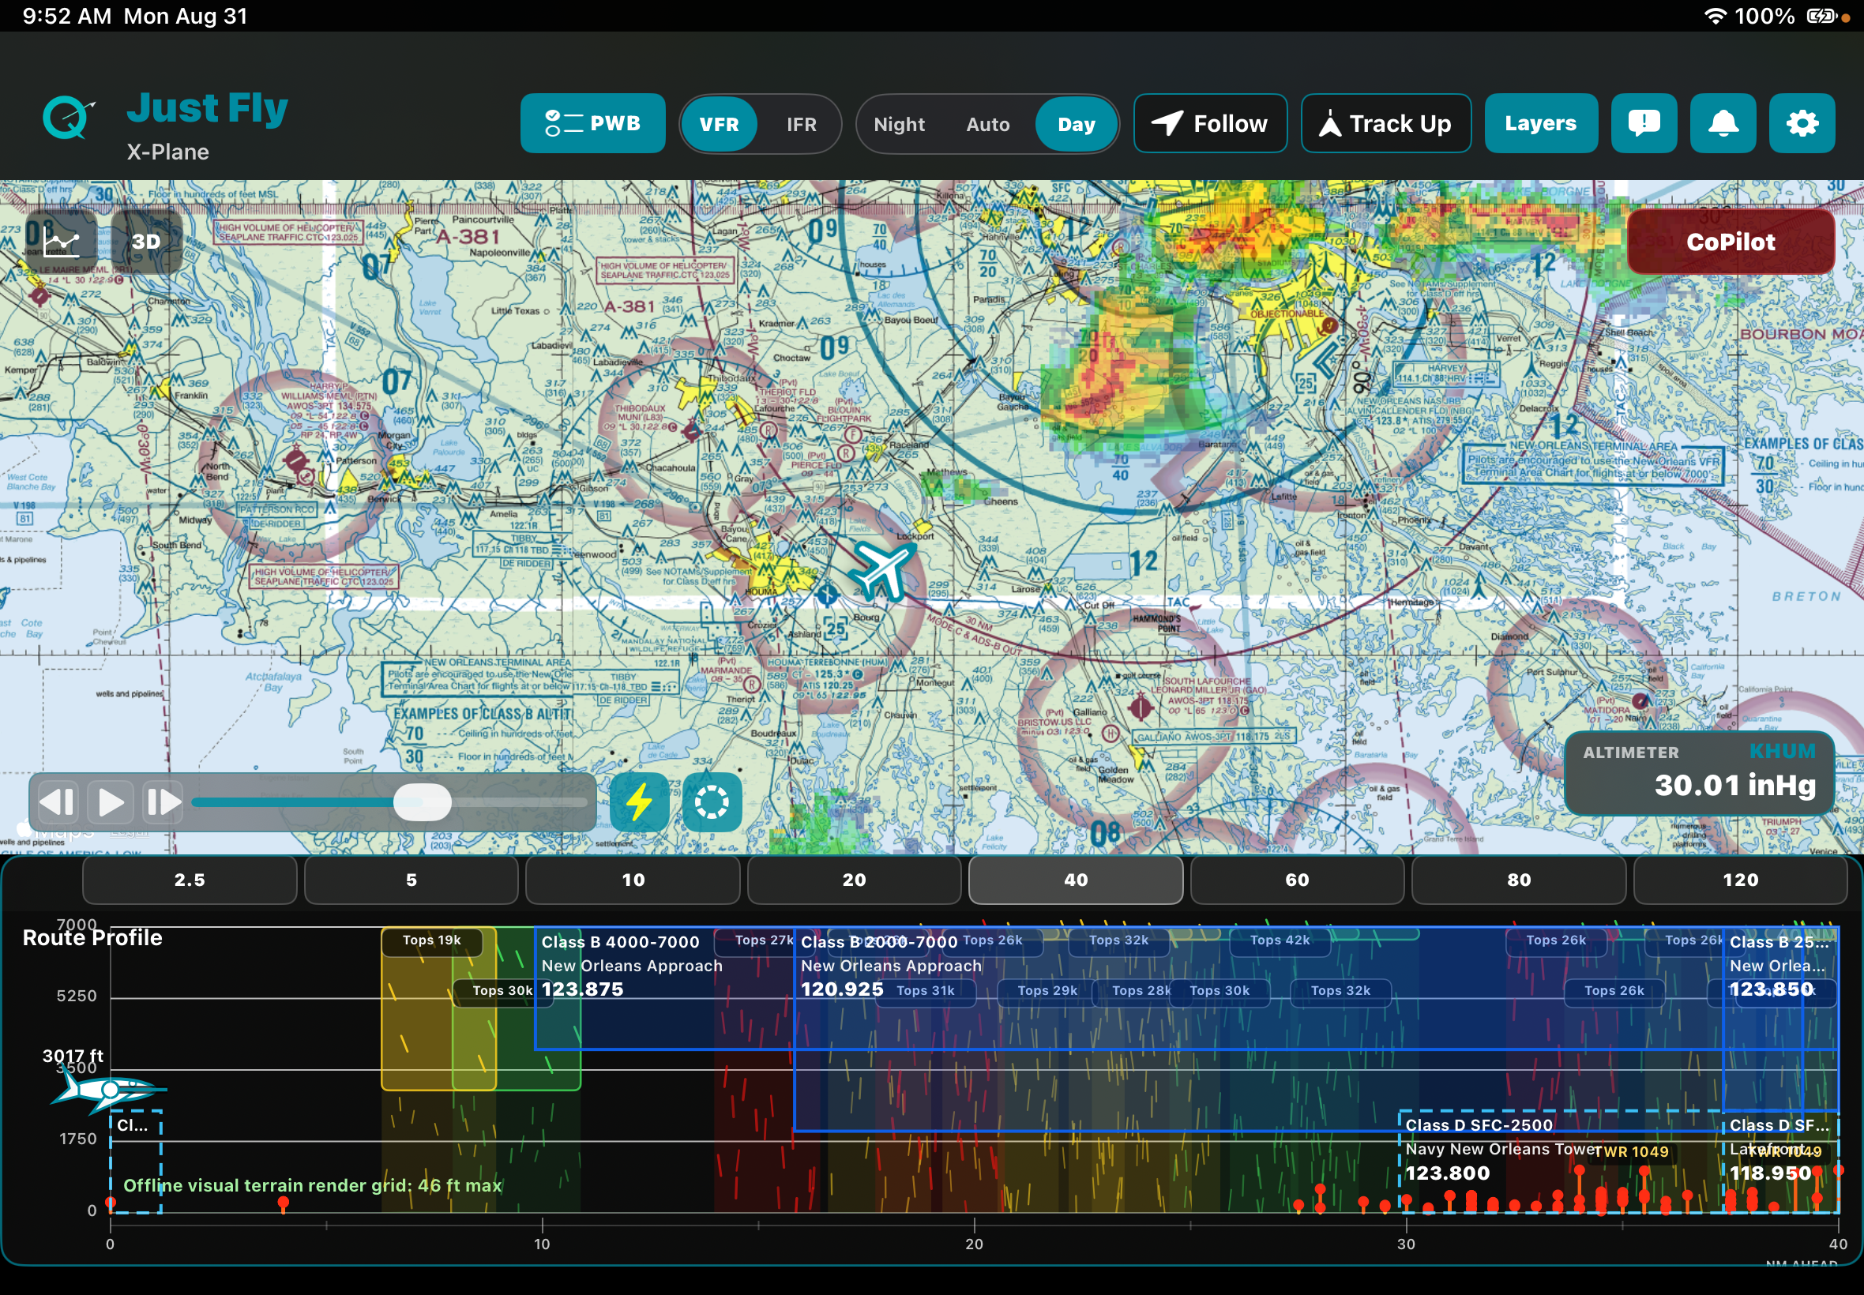Tap the KHUM altimeter readout
This screenshot has width=1864, height=1295.
point(1699,772)
